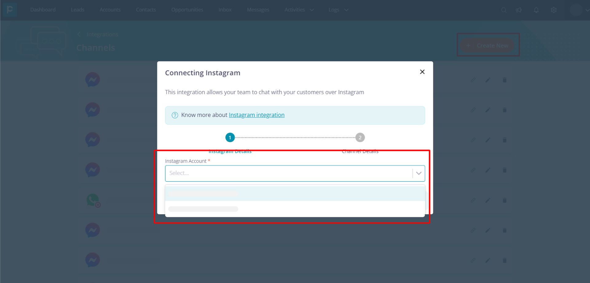The width and height of the screenshot is (590, 283).
Task: Open the Instagram integration help link
Action: [x=257, y=115]
